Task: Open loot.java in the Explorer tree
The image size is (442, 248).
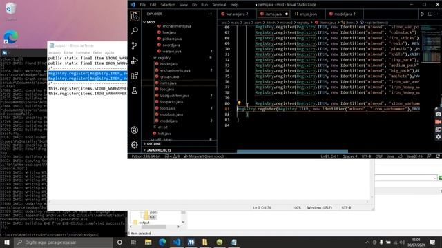Action: pos(167,90)
